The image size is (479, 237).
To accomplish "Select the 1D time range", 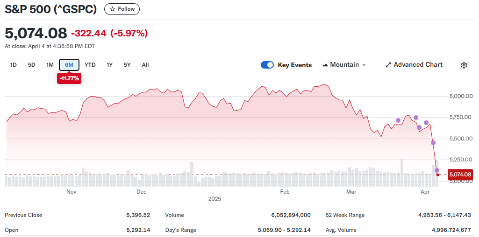I will [13, 65].
